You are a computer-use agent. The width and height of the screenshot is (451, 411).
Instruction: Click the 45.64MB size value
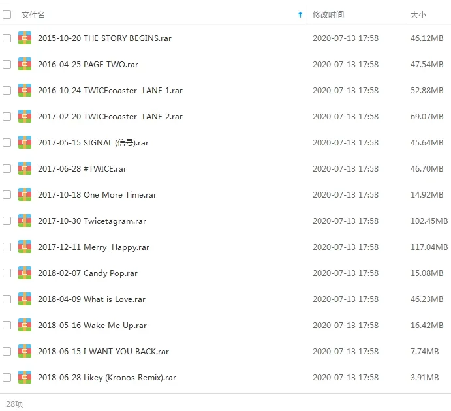coord(427,143)
